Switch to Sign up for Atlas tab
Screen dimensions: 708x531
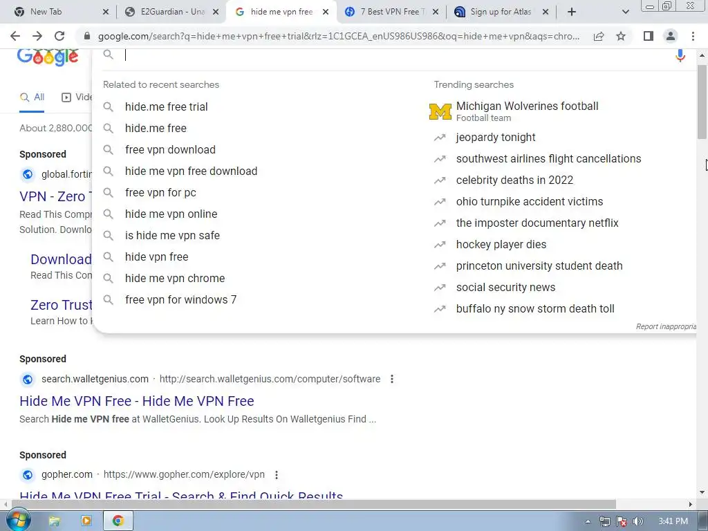501,12
